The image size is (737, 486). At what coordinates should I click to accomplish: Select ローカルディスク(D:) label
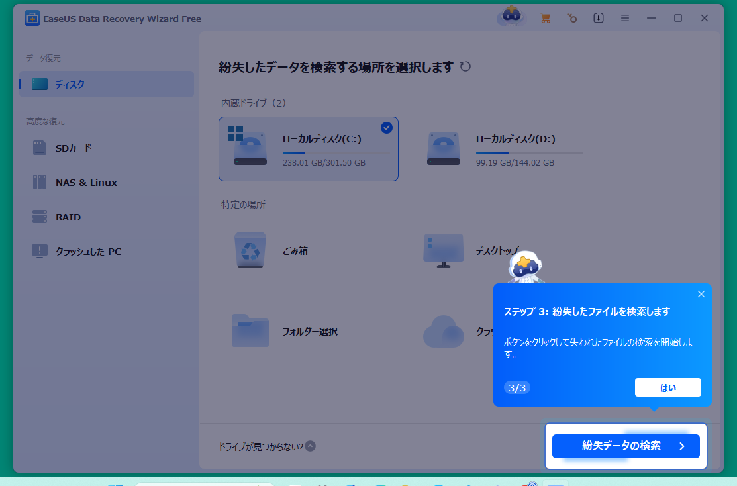pyautogui.click(x=515, y=139)
